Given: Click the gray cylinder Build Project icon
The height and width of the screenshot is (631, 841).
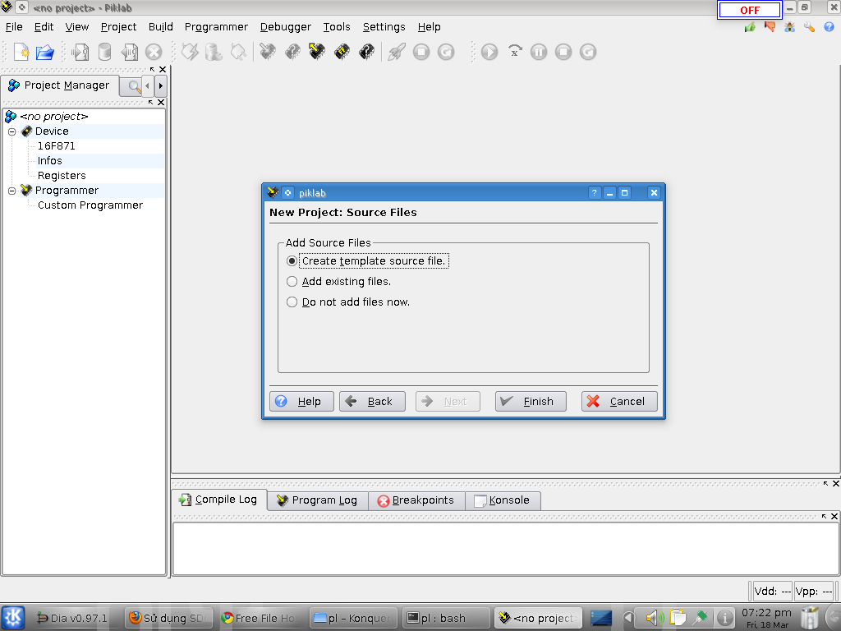Looking at the screenshot, I should [105, 52].
